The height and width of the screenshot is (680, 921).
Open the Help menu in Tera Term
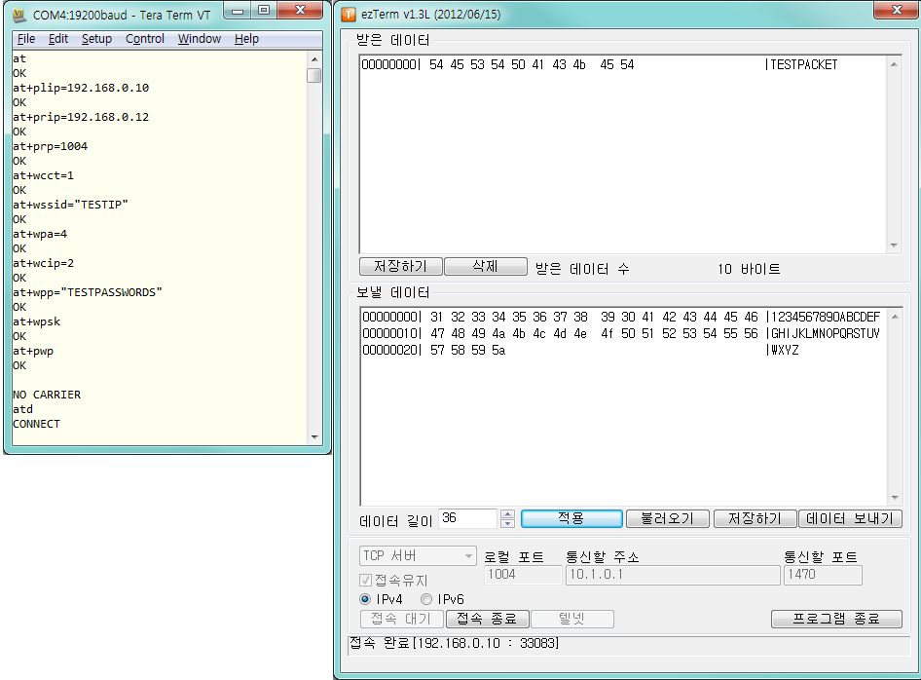(246, 39)
